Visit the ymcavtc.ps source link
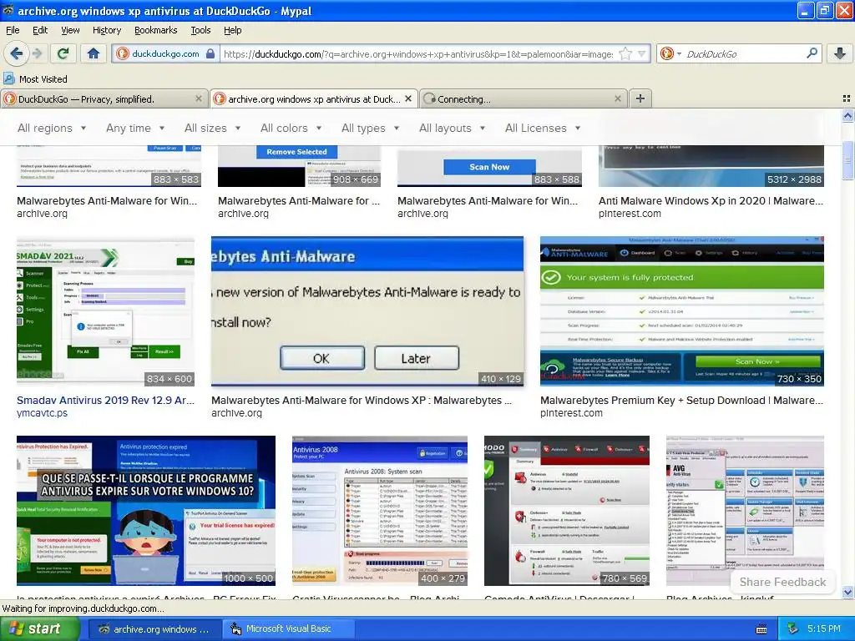Screen dimensions: 855x641 pos(42,413)
